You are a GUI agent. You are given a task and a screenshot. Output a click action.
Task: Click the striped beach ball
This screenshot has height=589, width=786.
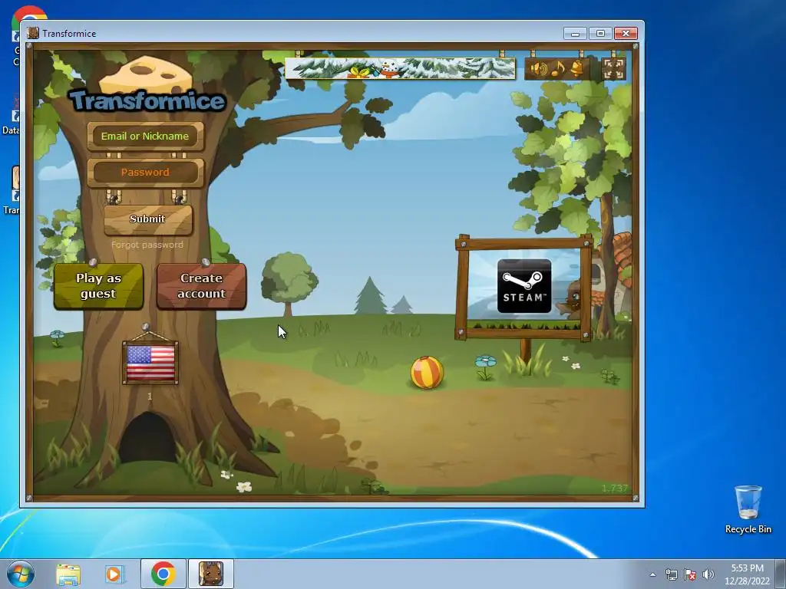click(427, 372)
